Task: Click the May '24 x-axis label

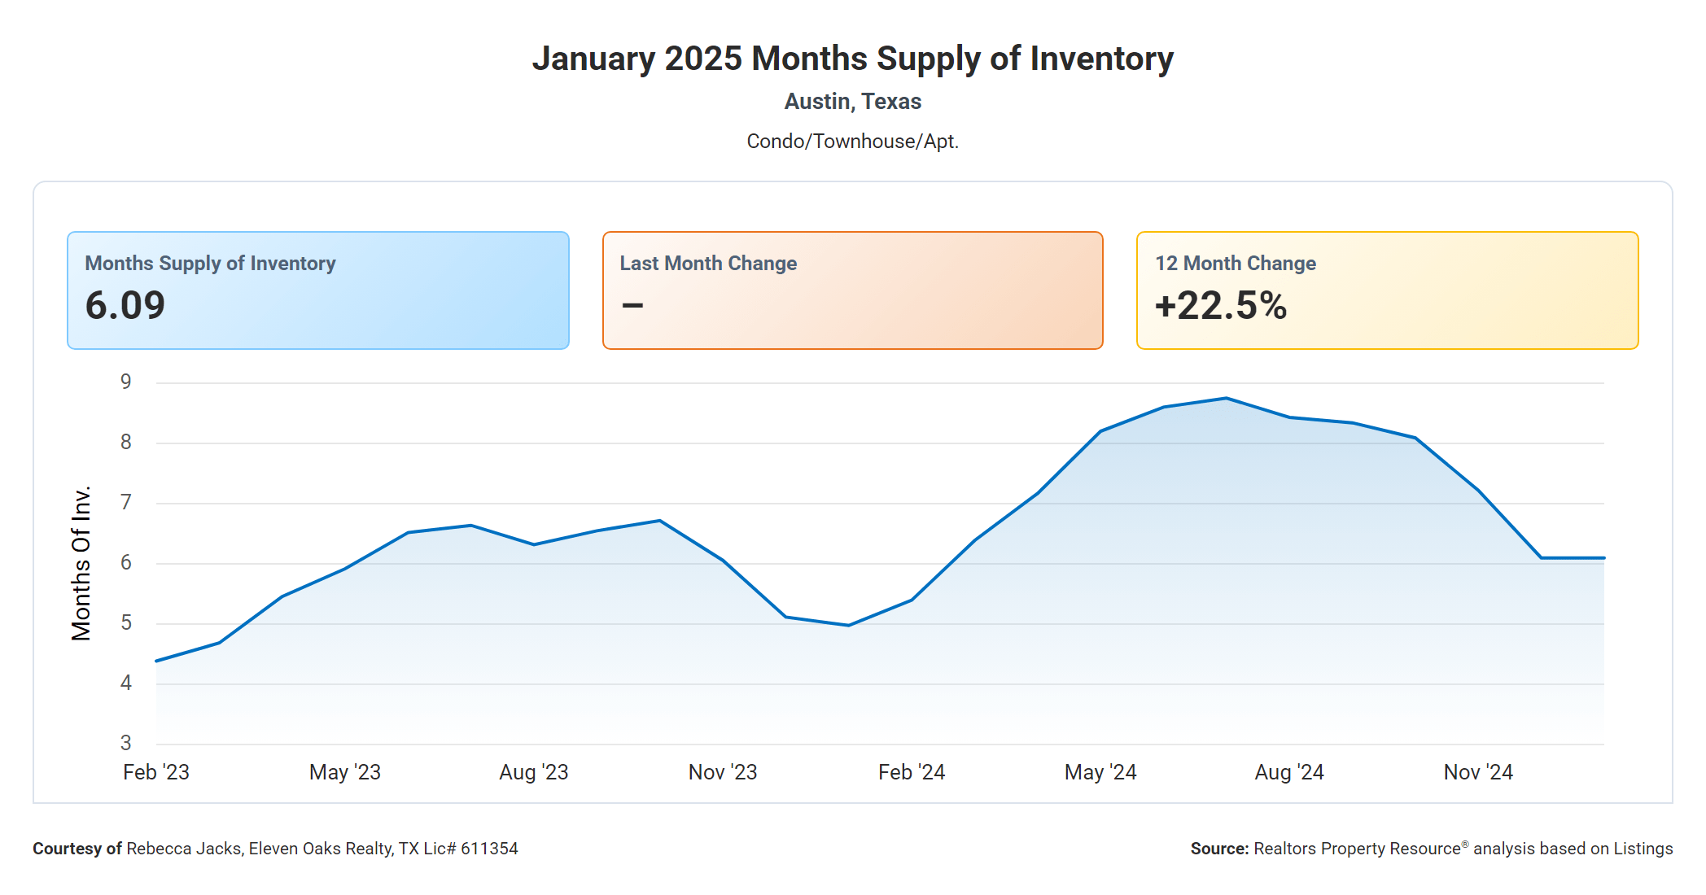Action: click(x=1100, y=772)
